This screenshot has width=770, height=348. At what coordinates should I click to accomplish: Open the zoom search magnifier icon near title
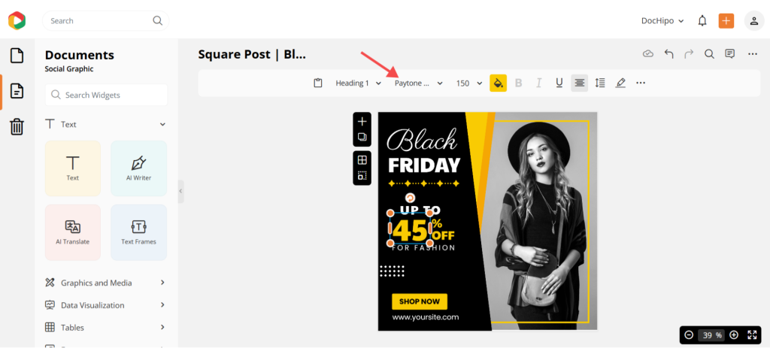tap(709, 54)
